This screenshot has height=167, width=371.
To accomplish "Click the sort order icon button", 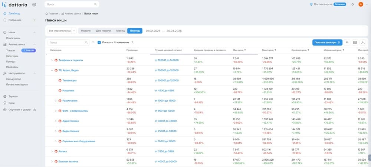I will point(347,43).
